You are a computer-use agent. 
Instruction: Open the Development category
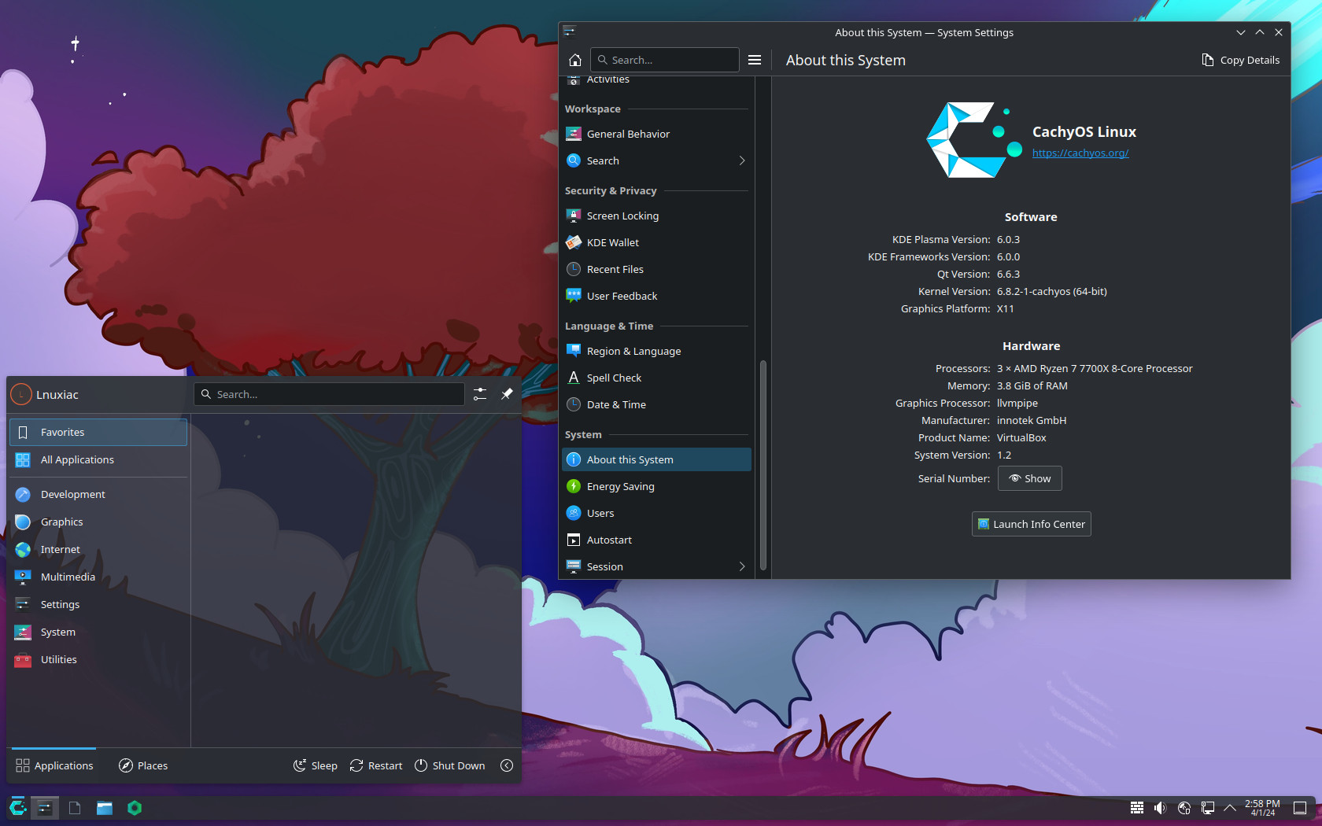tap(98, 494)
